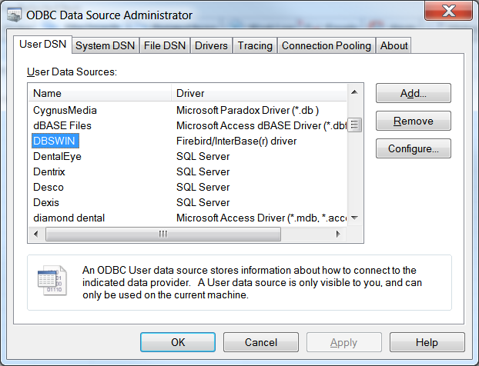This screenshot has width=479, height=366.
Task: Click SQL Server driver in DentalEye row
Action: point(203,156)
